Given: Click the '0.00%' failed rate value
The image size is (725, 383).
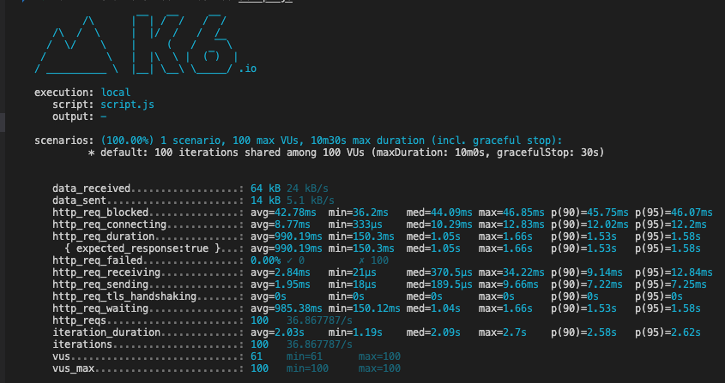Looking at the screenshot, I should [x=265, y=260].
